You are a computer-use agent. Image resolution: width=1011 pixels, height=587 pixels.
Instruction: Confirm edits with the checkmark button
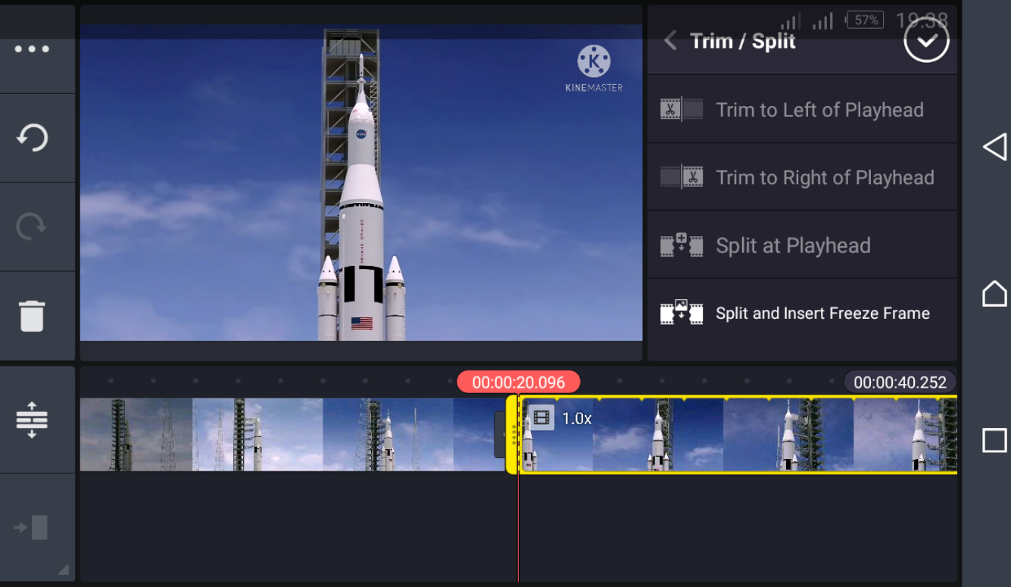point(925,40)
